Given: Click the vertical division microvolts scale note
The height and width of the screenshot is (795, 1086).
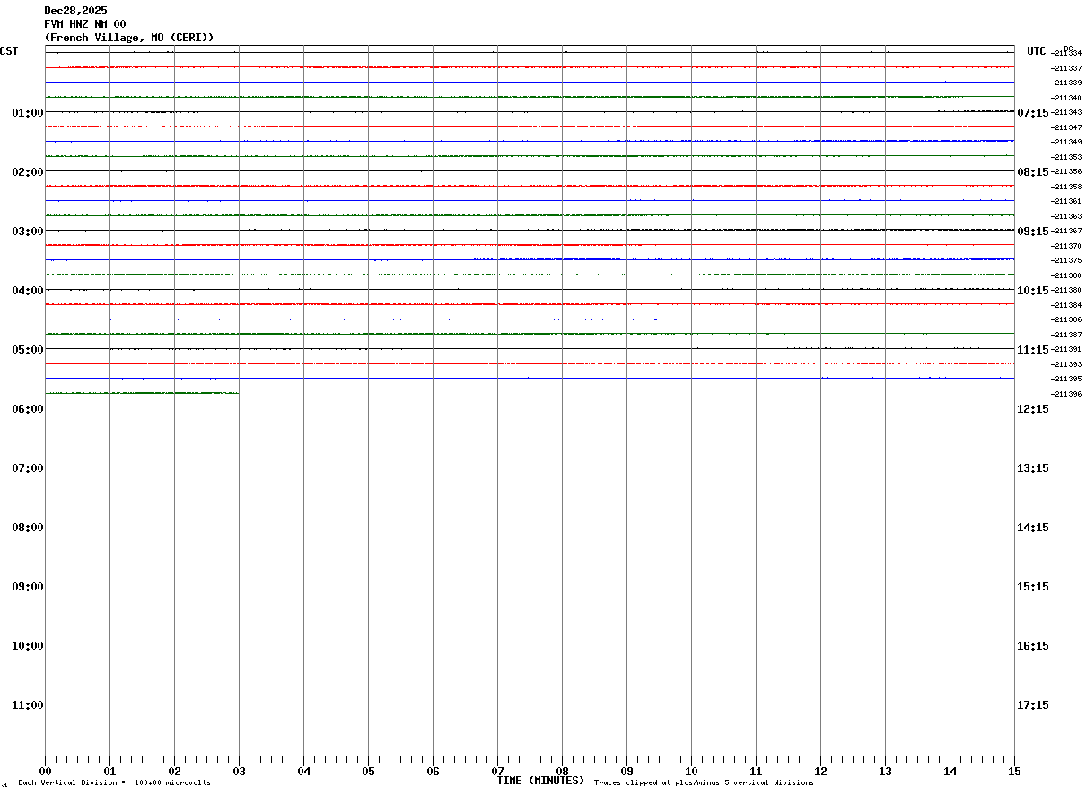Looking at the screenshot, I should click(x=115, y=783).
